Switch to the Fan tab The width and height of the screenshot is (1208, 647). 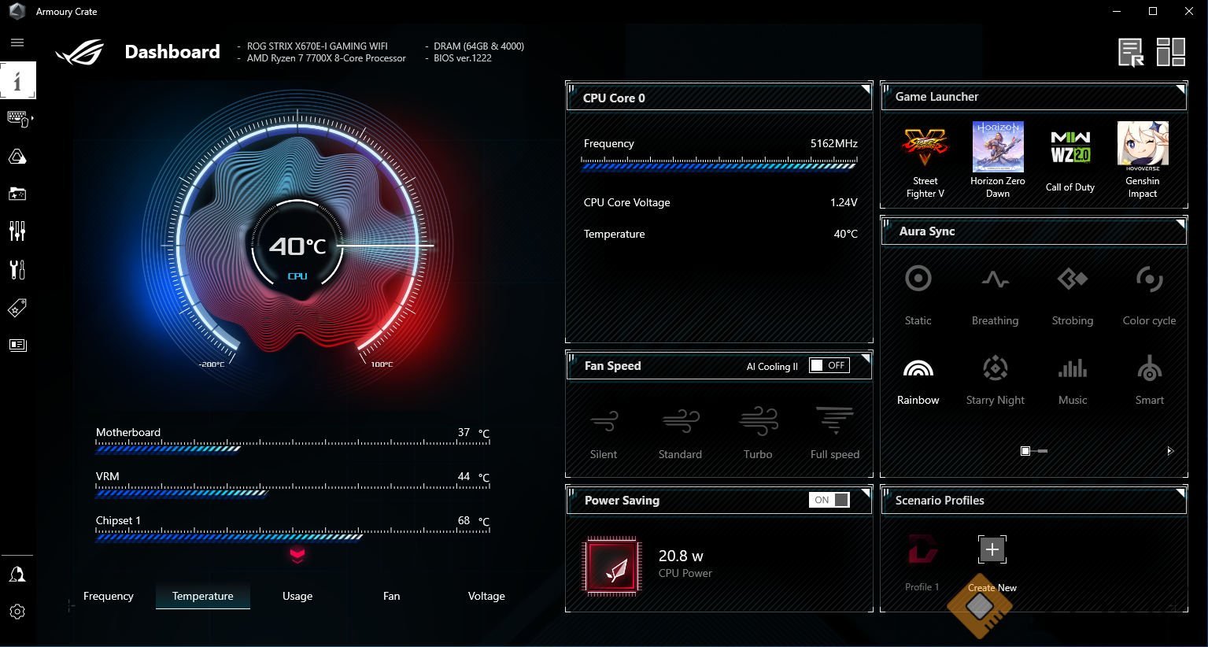tap(392, 596)
